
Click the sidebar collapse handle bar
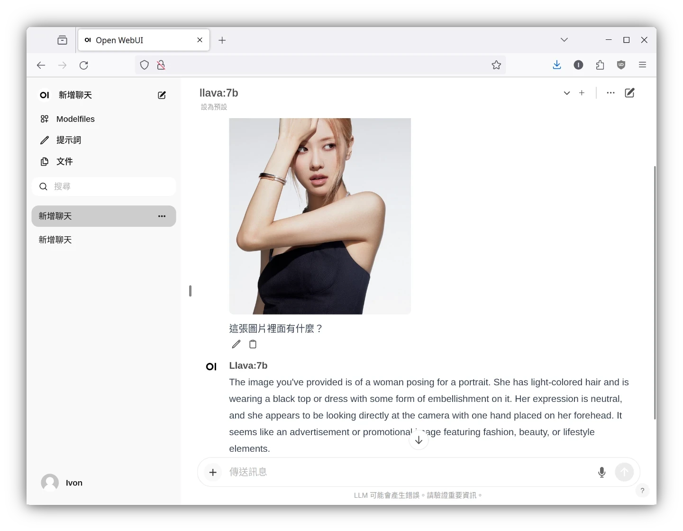190,291
